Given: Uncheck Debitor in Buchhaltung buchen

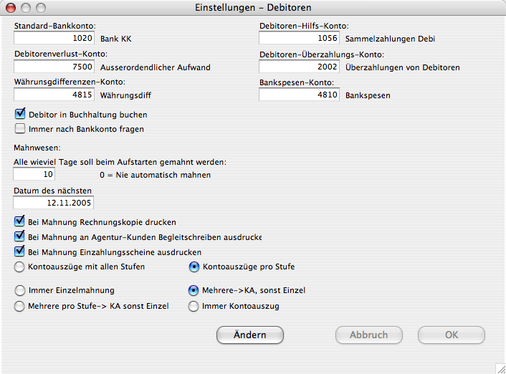Looking at the screenshot, I should [x=20, y=114].
